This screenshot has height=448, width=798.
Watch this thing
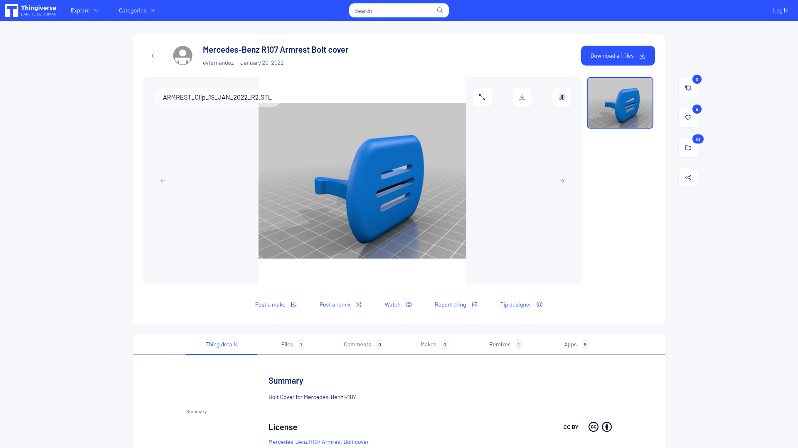(x=399, y=304)
